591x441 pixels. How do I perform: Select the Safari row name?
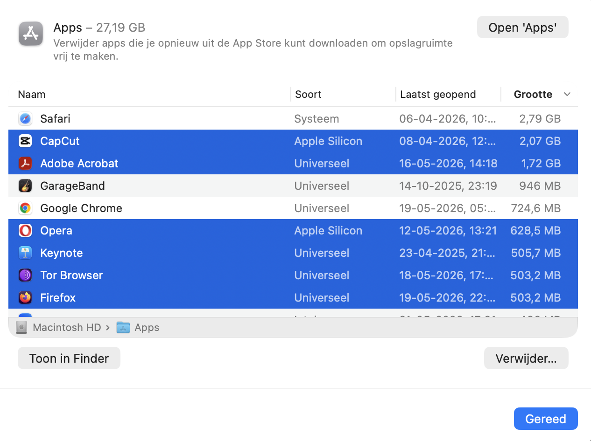pyautogui.click(x=55, y=118)
